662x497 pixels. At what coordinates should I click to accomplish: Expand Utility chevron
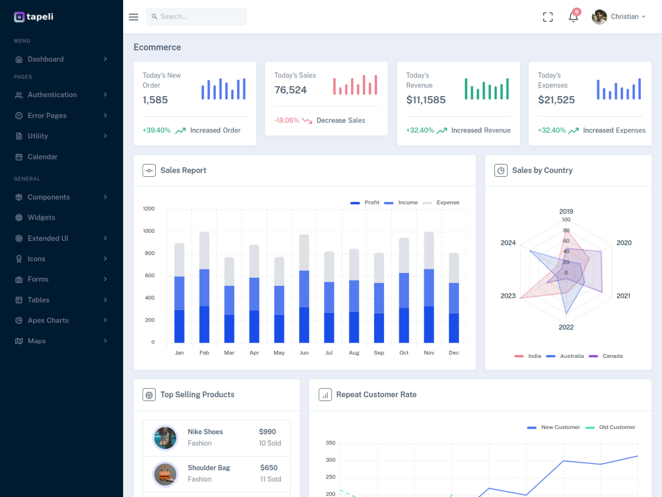pos(105,136)
